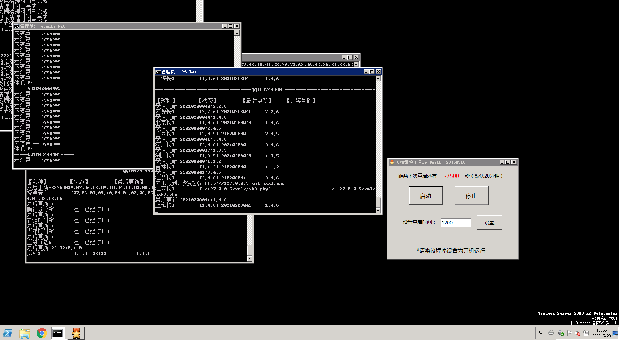Click the safely remove hardware tray icon
This screenshot has width=619, height=340.
[561, 333]
